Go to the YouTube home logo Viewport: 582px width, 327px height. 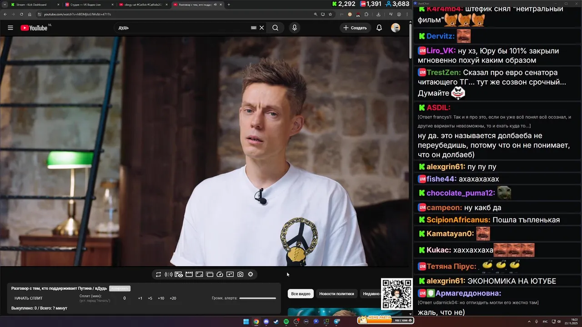(x=34, y=28)
